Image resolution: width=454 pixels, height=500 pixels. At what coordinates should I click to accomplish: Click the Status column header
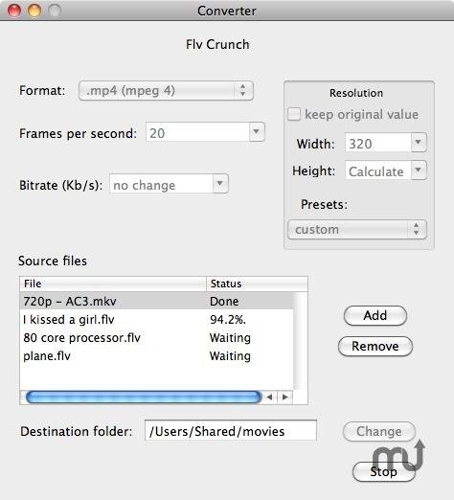(258, 284)
